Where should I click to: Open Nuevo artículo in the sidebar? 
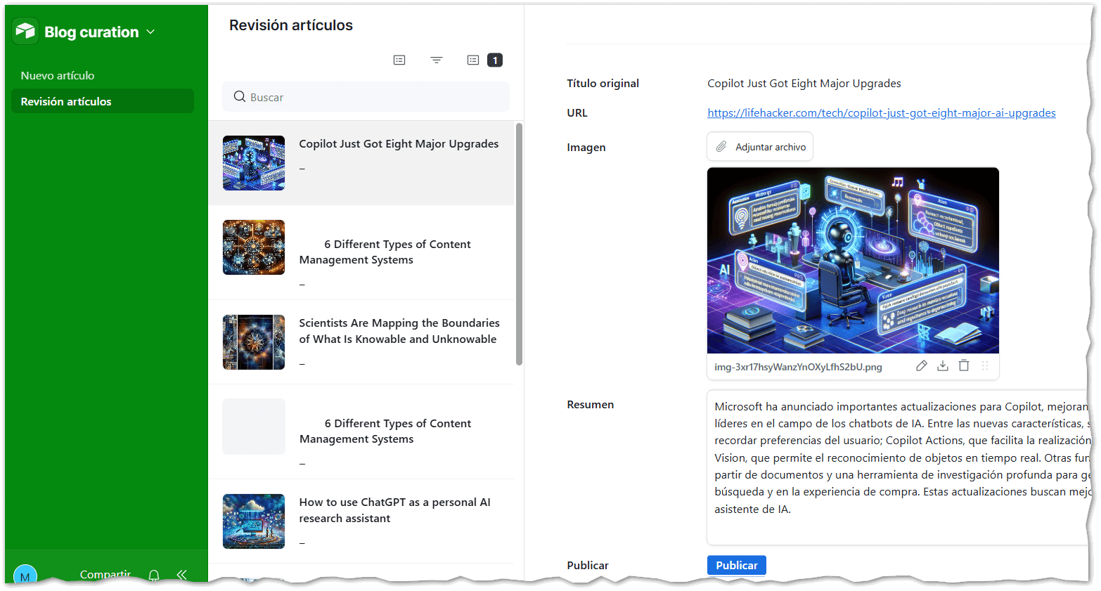[58, 76]
